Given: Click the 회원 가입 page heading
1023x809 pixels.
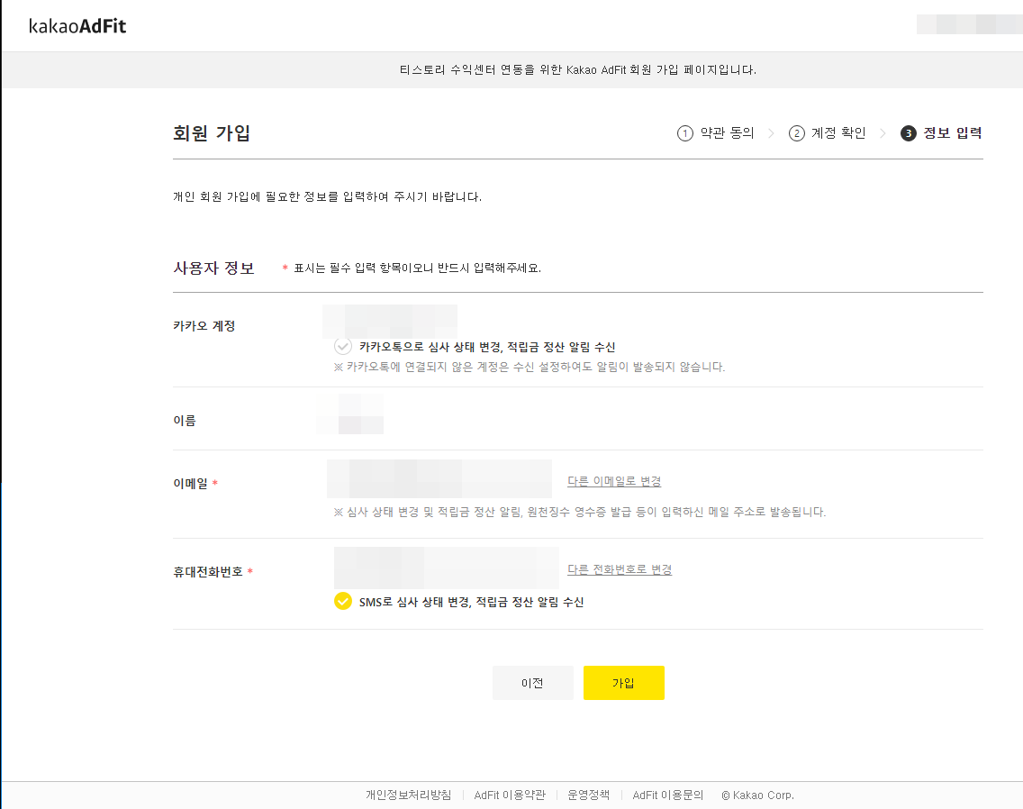Looking at the screenshot, I should [212, 133].
